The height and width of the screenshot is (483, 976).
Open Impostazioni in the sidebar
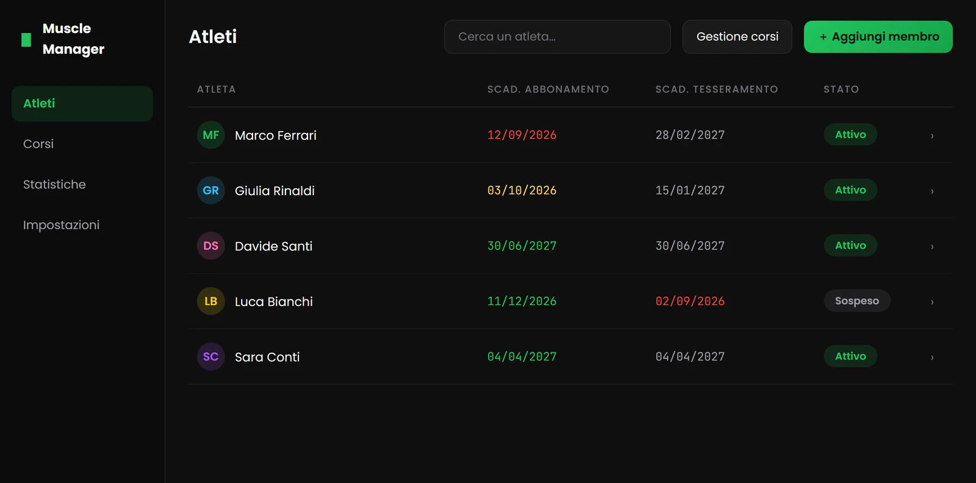click(82, 225)
